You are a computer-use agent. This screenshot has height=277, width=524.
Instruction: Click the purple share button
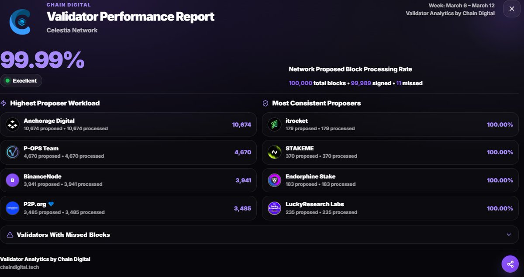click(x=510, y=263)
